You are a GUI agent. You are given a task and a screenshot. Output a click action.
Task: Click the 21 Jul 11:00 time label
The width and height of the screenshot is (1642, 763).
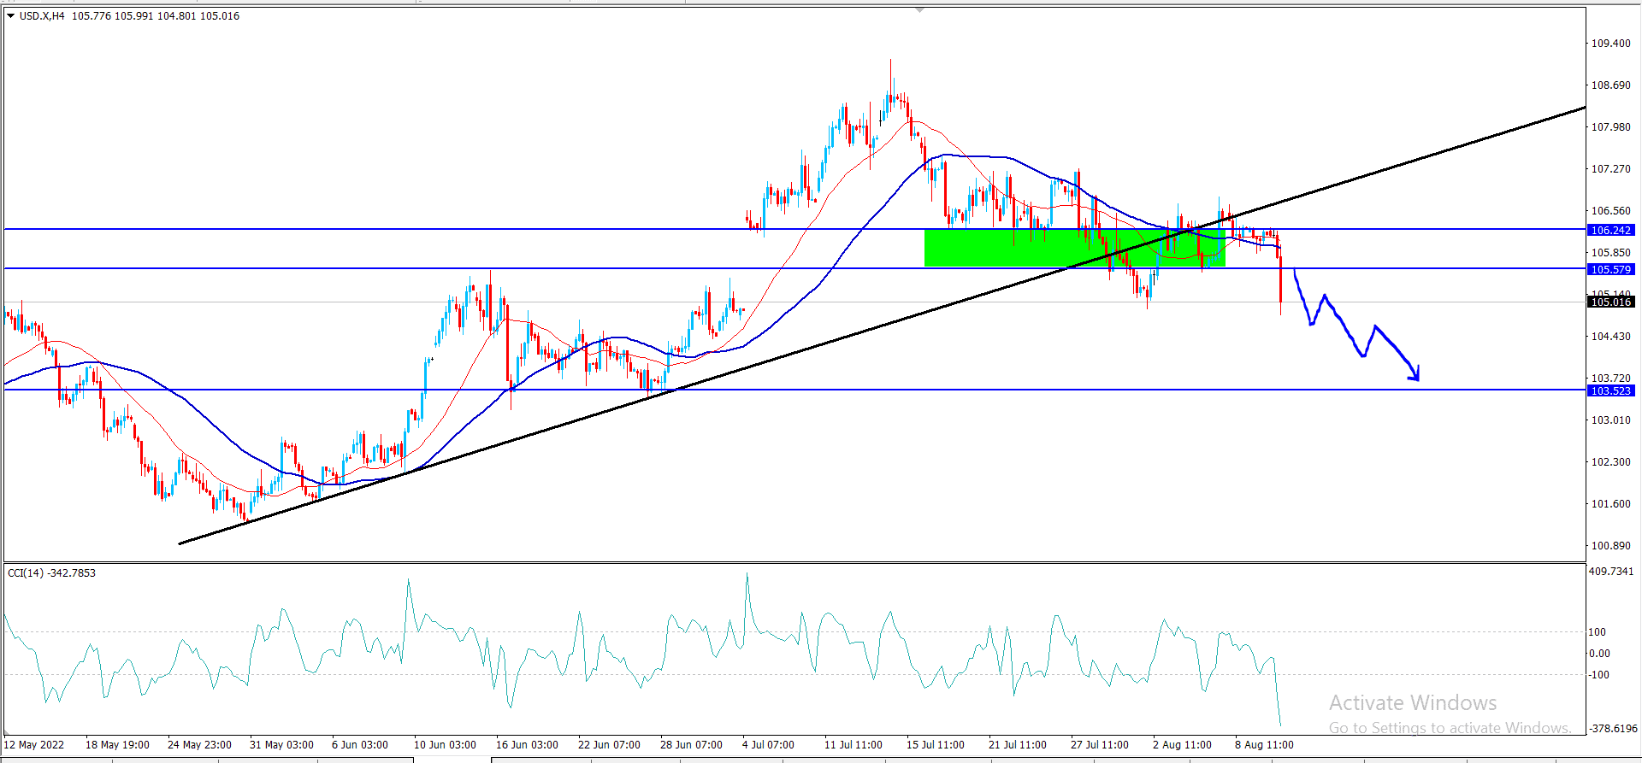click(1018, 745)
